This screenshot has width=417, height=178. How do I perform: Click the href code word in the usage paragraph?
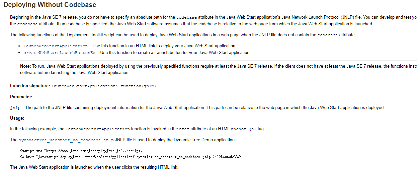tap(184, 129)
